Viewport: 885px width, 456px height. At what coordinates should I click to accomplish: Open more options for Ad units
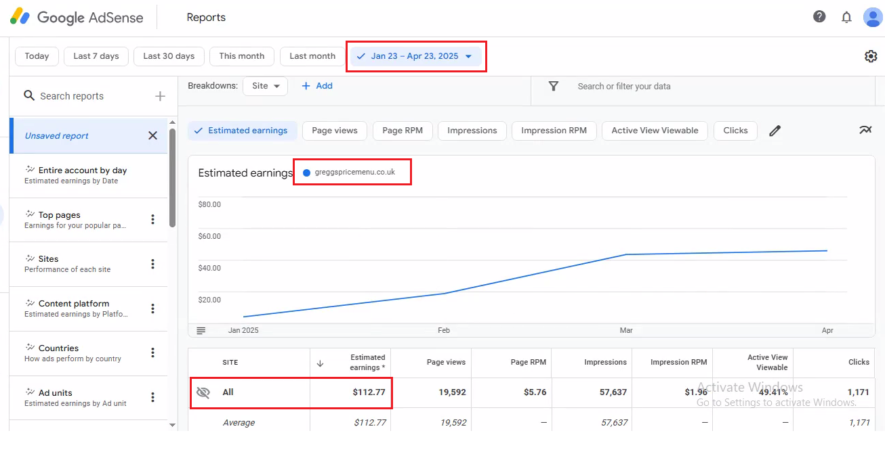click(x=152, y=397)
